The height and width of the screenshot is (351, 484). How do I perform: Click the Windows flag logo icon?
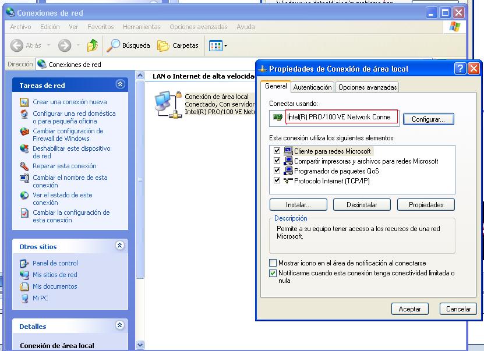[454, 27]
